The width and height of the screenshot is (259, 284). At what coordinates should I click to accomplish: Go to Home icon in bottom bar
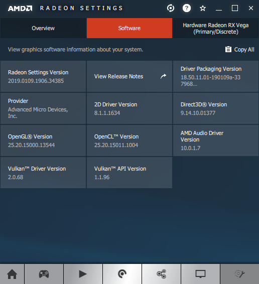(12, 274)
